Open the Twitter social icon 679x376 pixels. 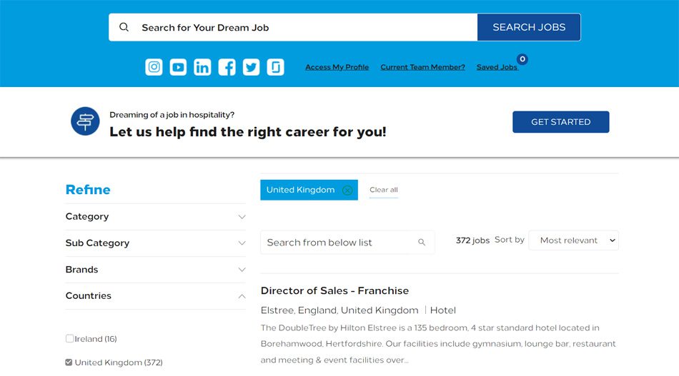coord(251,67)
